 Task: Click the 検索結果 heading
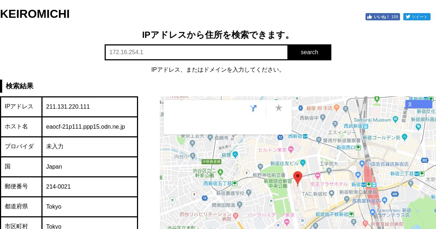pyautogui.click(x=20, y=86)
